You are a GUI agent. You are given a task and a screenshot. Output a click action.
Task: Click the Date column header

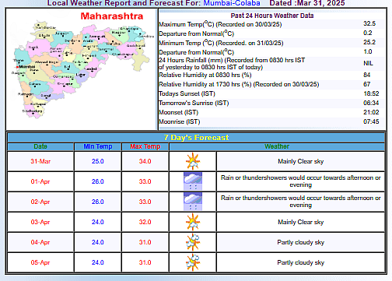click(40, 146)
